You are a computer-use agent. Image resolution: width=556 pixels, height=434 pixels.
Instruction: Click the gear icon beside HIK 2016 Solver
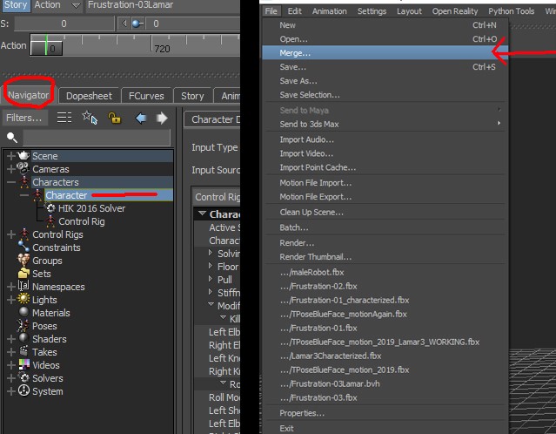click(x=50, y=208)
